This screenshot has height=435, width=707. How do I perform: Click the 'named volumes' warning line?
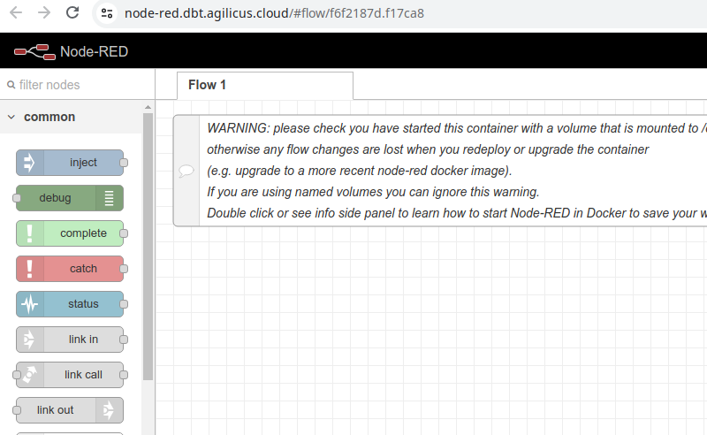(373, 192)
